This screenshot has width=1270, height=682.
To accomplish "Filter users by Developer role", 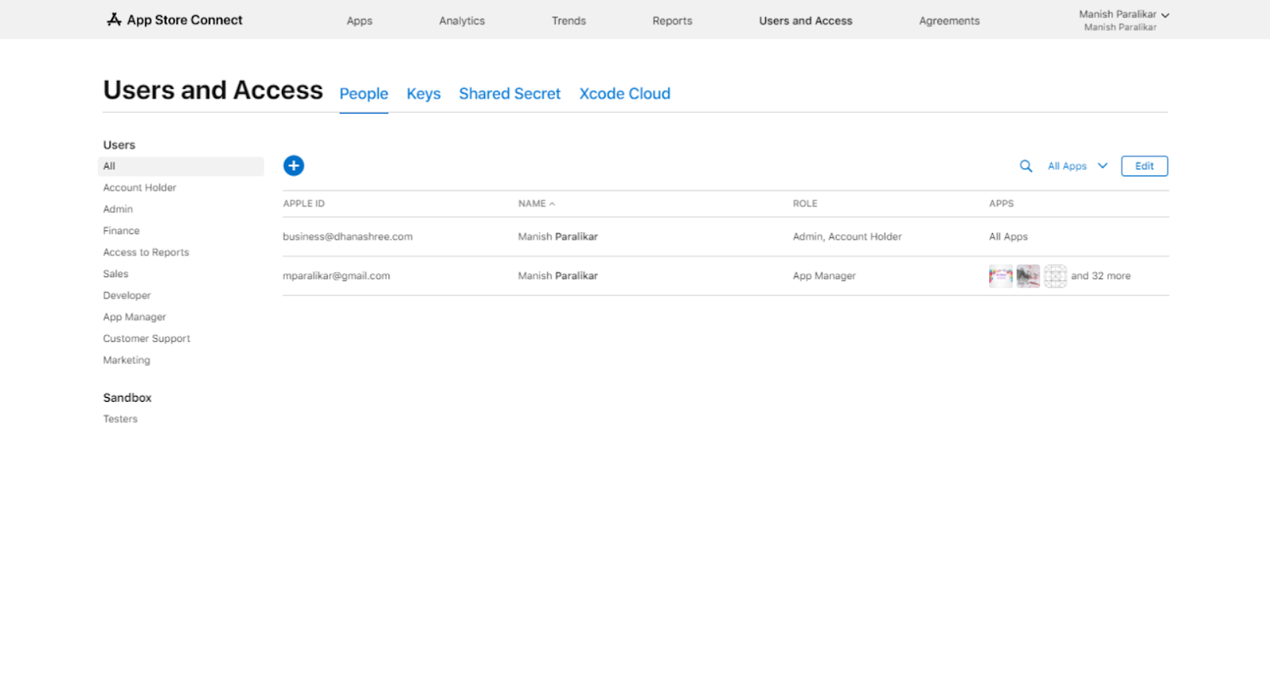I will pyautogui.click(x=127, y=295).
